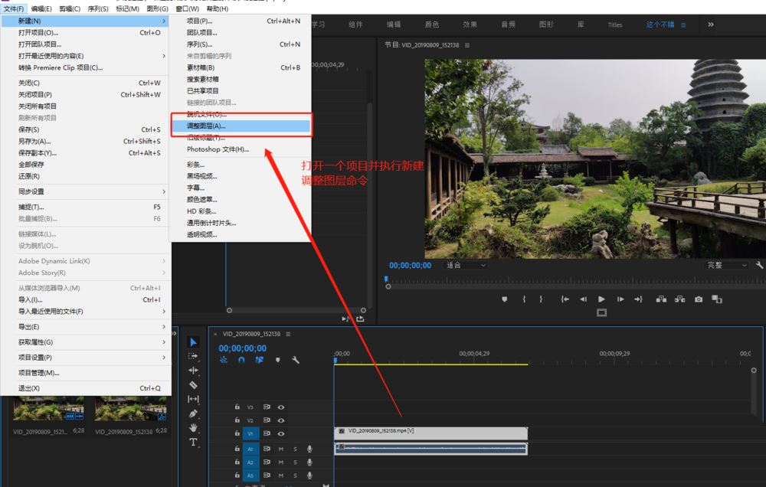Select the VID_20190809_152138.mp4 video clip
Screen dimensions: 766x487
coord(430,432)
